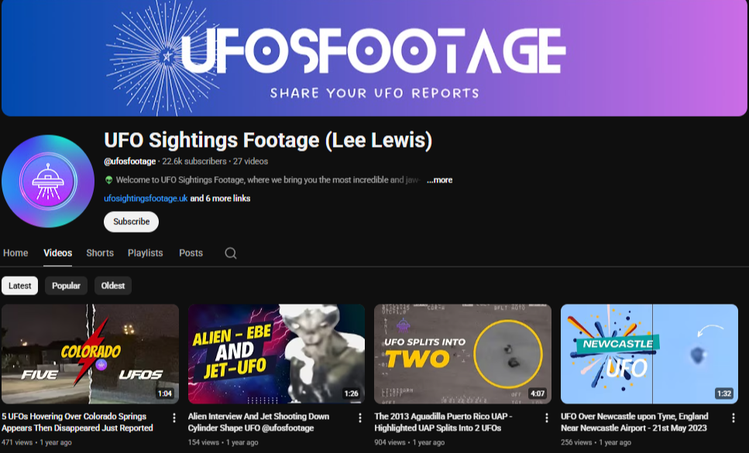Screen dimensions: 749x453
Task: Open options menu for Colorado Springs video
Action: pyautogui.click(x=174, y=417)
